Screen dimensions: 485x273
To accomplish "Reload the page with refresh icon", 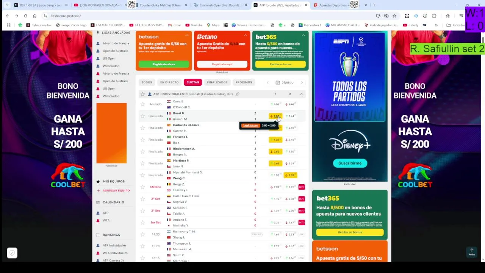I will coord(26,16).
